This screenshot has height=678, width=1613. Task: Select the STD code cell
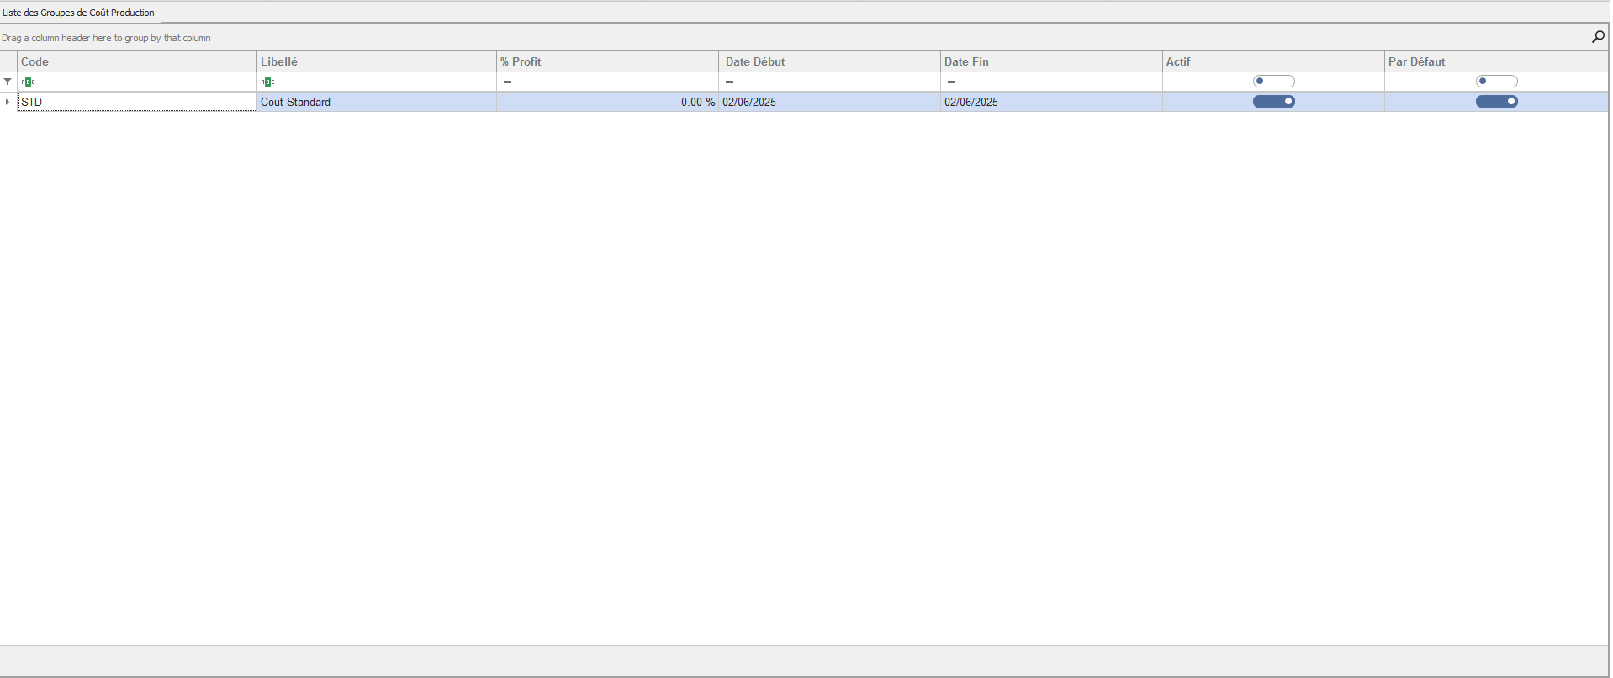coord(136,102)
